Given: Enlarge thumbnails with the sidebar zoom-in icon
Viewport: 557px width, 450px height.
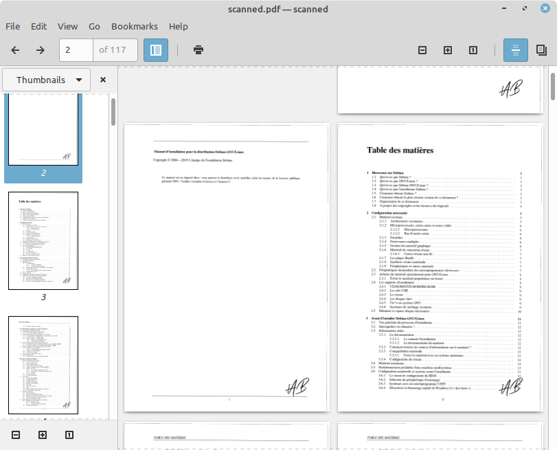Looking at the screenshot, I should (x=43, y=435).
